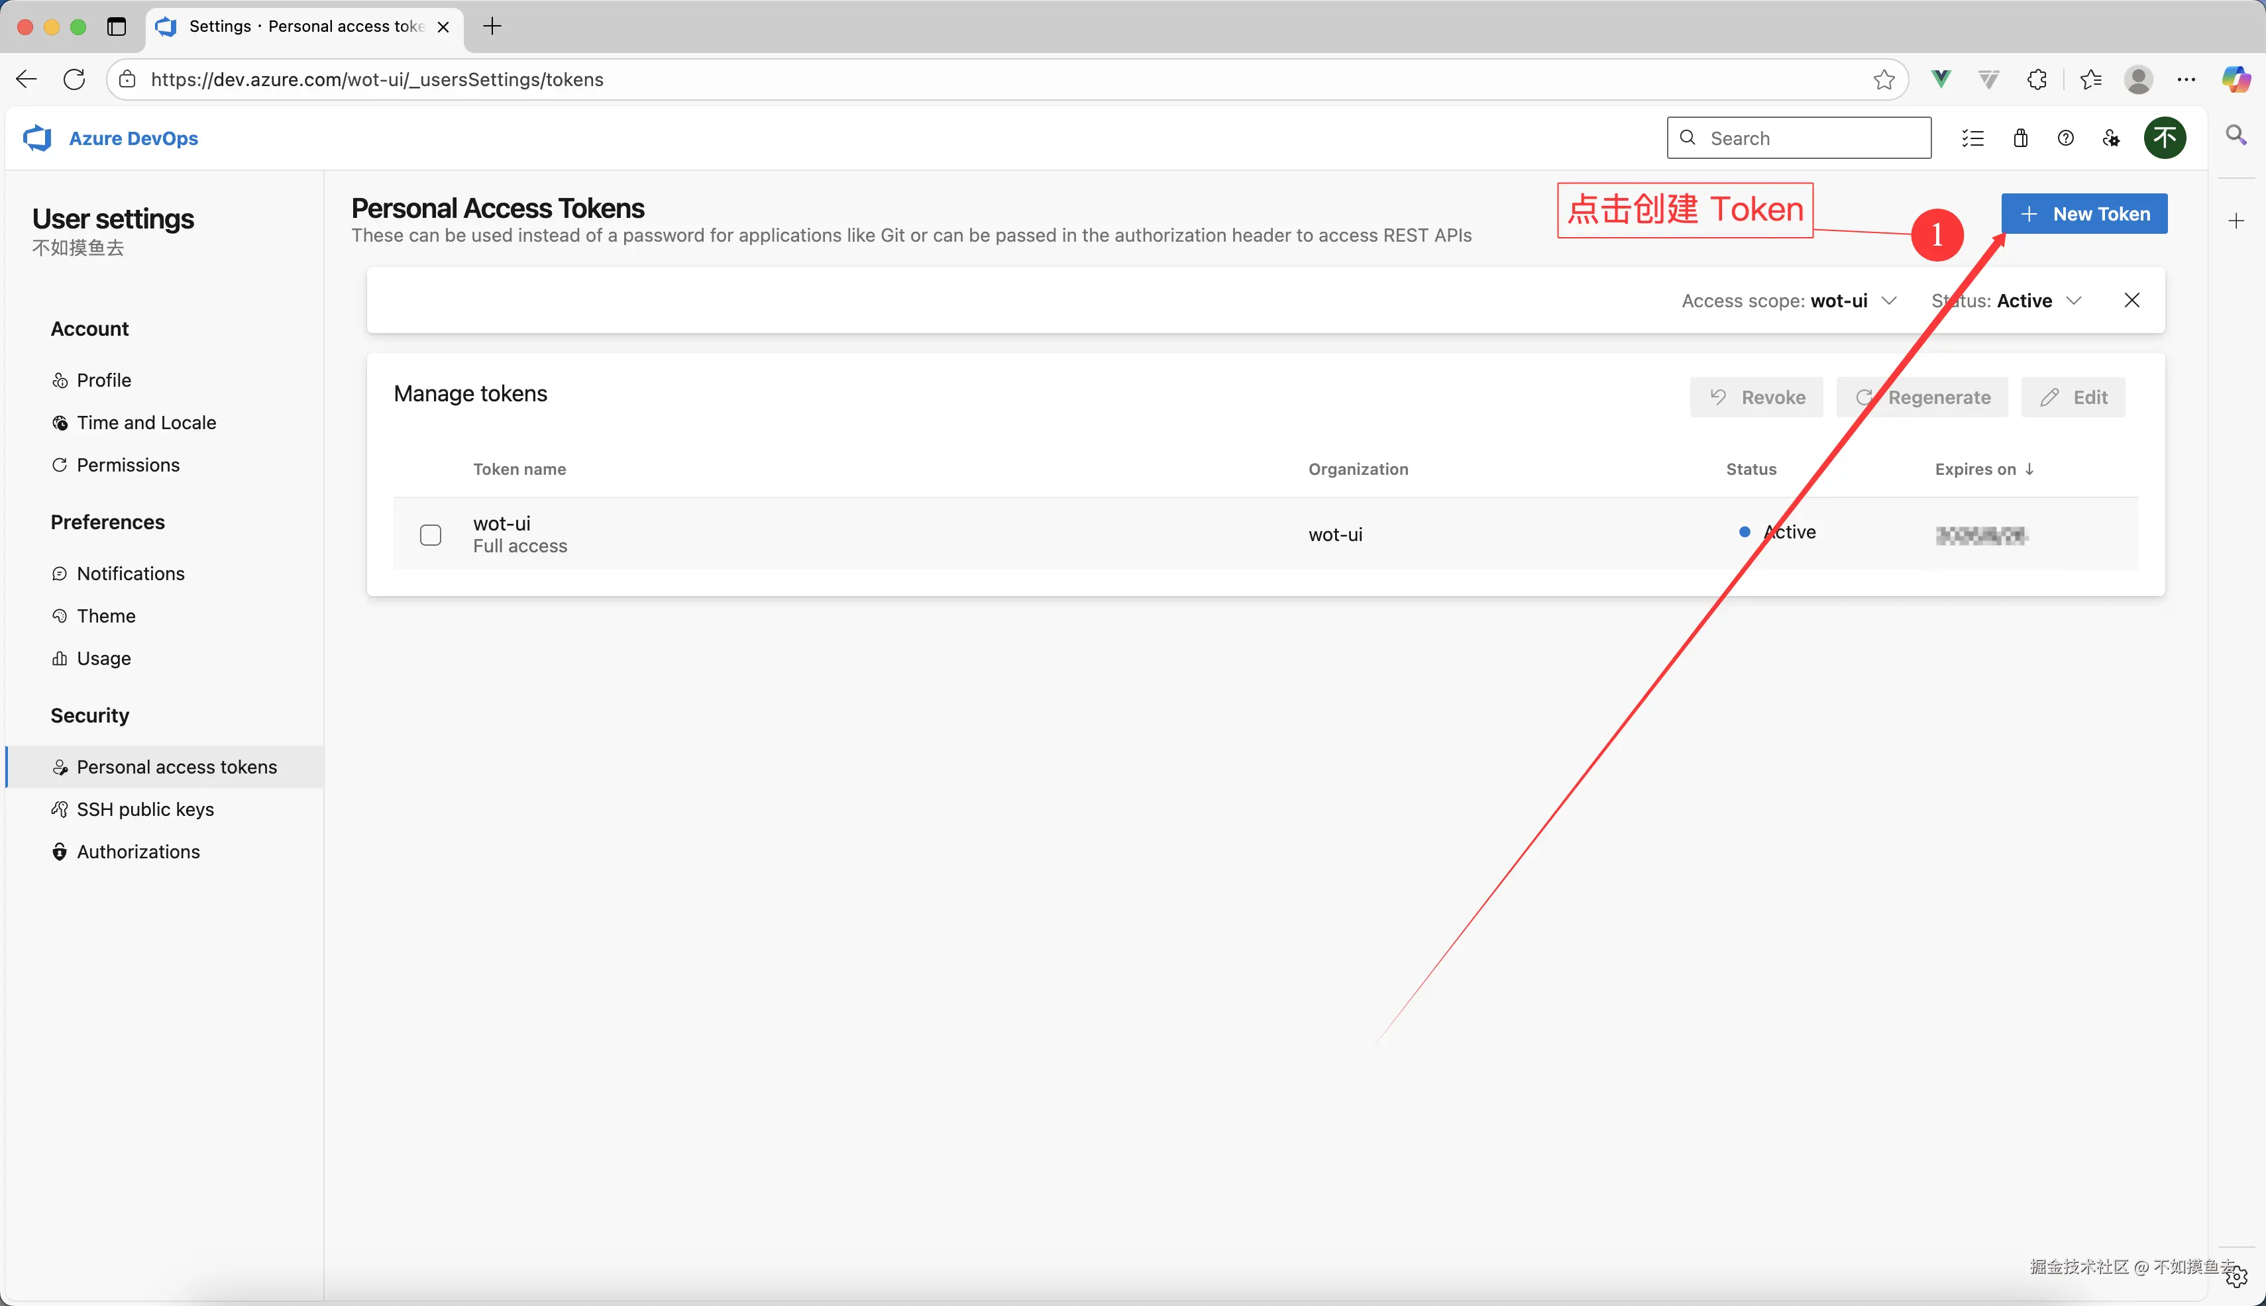Click the New Token button
The height and width of the screenshot is (1306, 2266).
(x=2084, y=213)
